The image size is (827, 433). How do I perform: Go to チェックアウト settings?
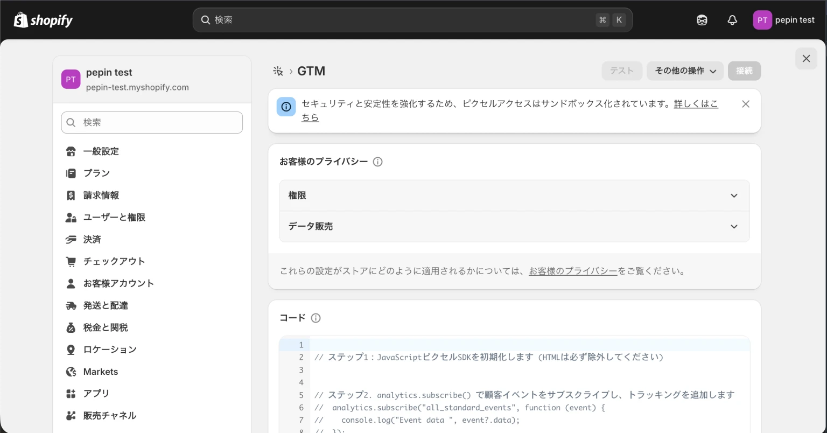pos(114,261)
